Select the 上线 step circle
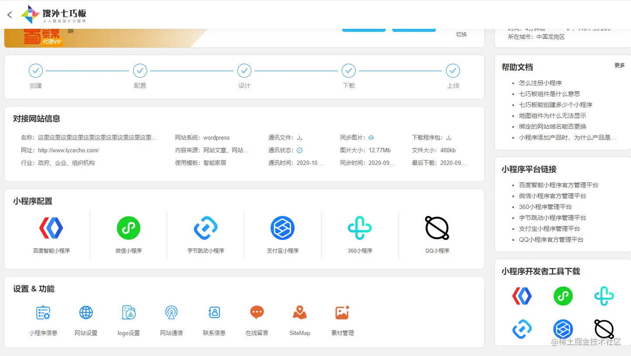 point(453,71)
